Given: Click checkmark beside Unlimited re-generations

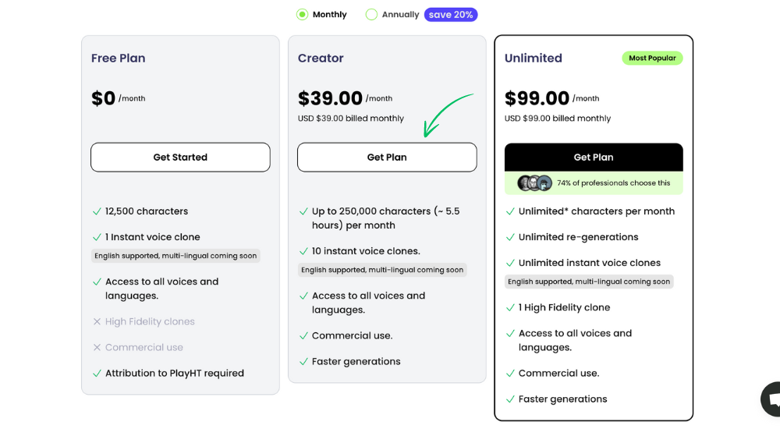Looking at the screenshot, I should tap(510, 237).
